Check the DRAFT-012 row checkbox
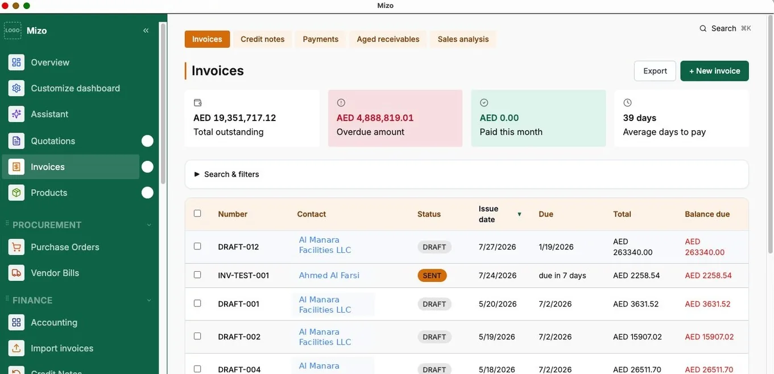This screenshot has width=774, height=374. tap(197, 247)
